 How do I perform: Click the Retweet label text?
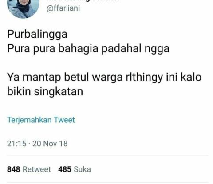[37, 169]
